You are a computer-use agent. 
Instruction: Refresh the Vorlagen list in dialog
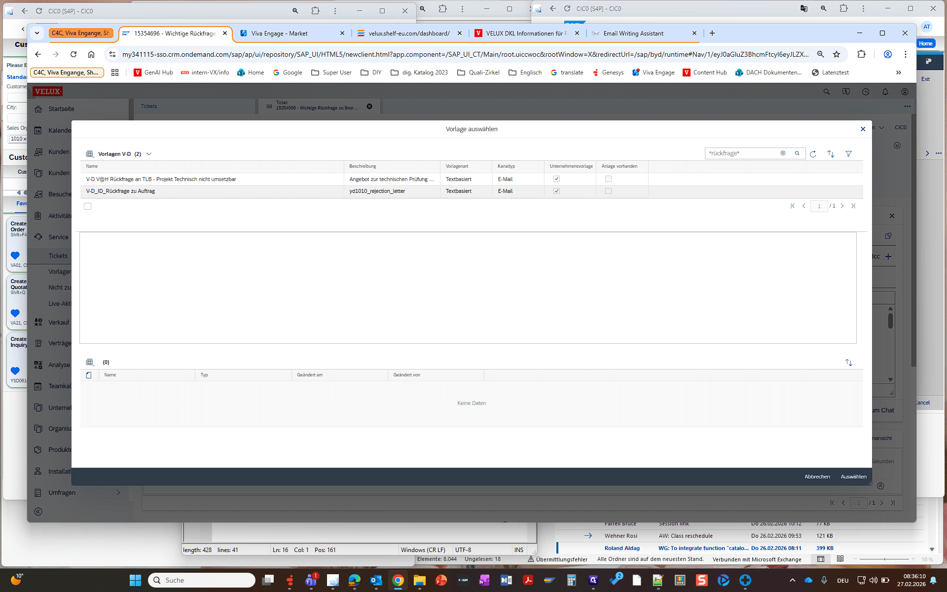click(813, 154)
